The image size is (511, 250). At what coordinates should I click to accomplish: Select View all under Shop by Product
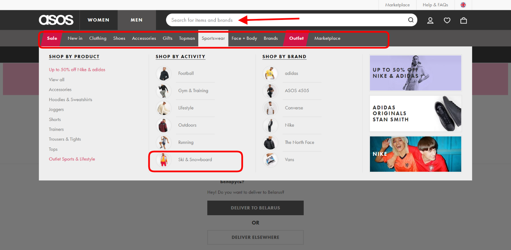click(x=57, y=80)
